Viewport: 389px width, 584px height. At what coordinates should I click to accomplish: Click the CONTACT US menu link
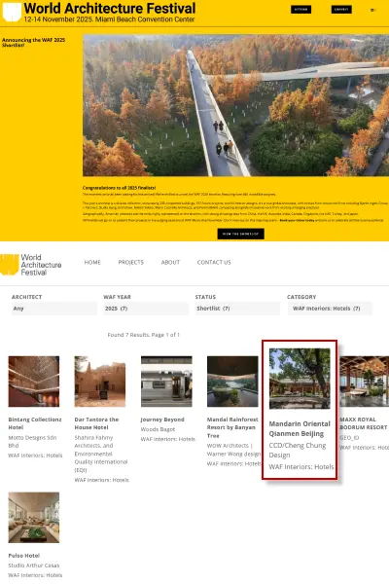point(214,262)
